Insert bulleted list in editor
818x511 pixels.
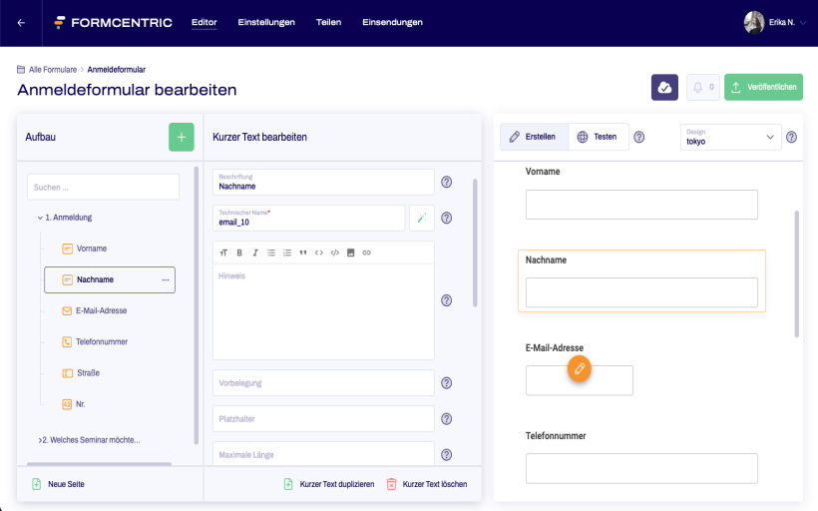click(271, 253)
